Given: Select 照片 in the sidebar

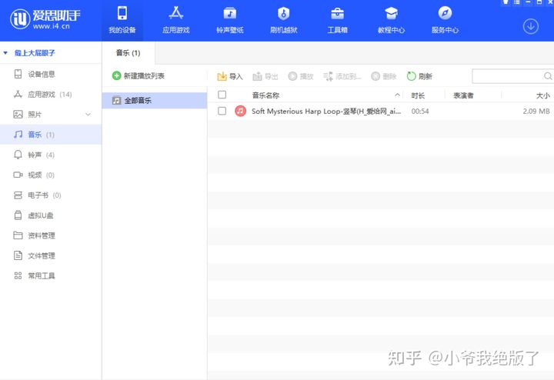Looking at the screenshot, I should [51, 115].
